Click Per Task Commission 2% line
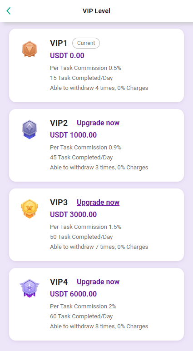 [x=83, y=306]
